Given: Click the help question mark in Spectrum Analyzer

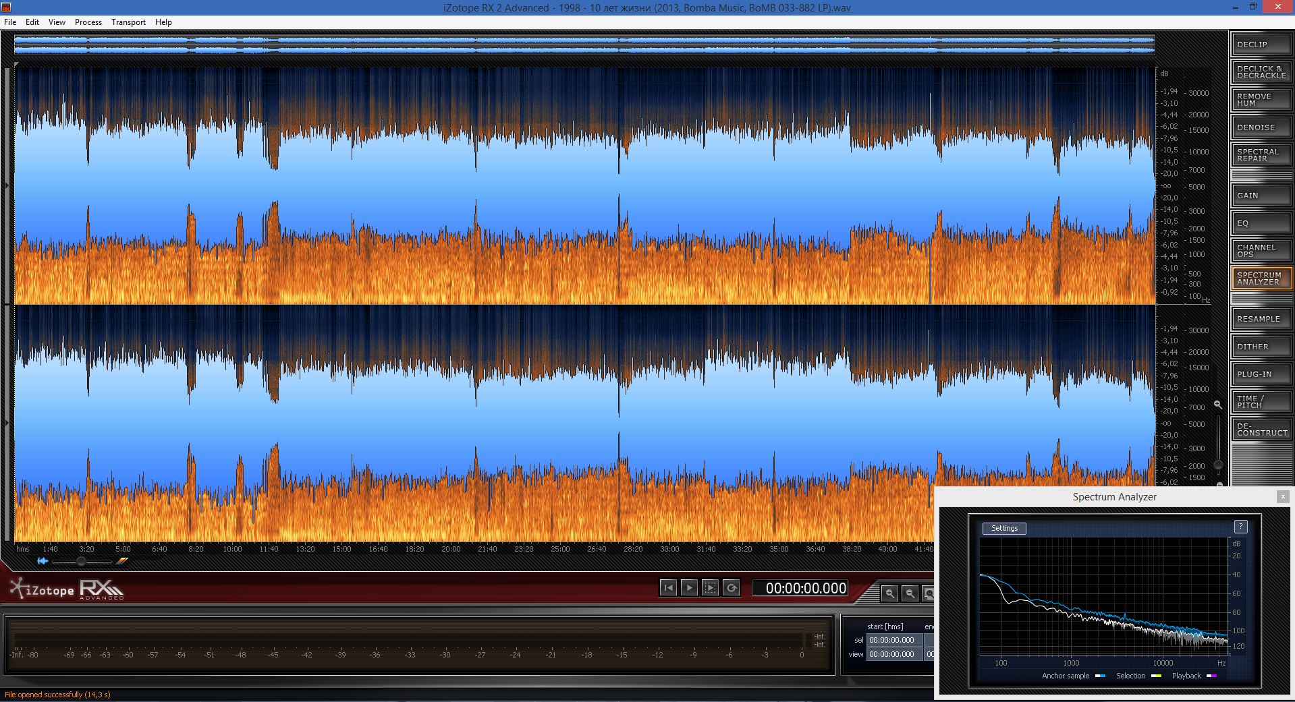Looking at the screenshot, I should pos(1240,527).
